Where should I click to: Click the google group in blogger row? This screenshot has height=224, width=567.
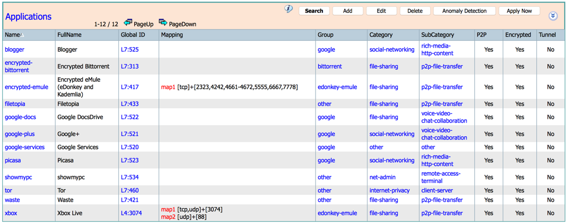326,50
